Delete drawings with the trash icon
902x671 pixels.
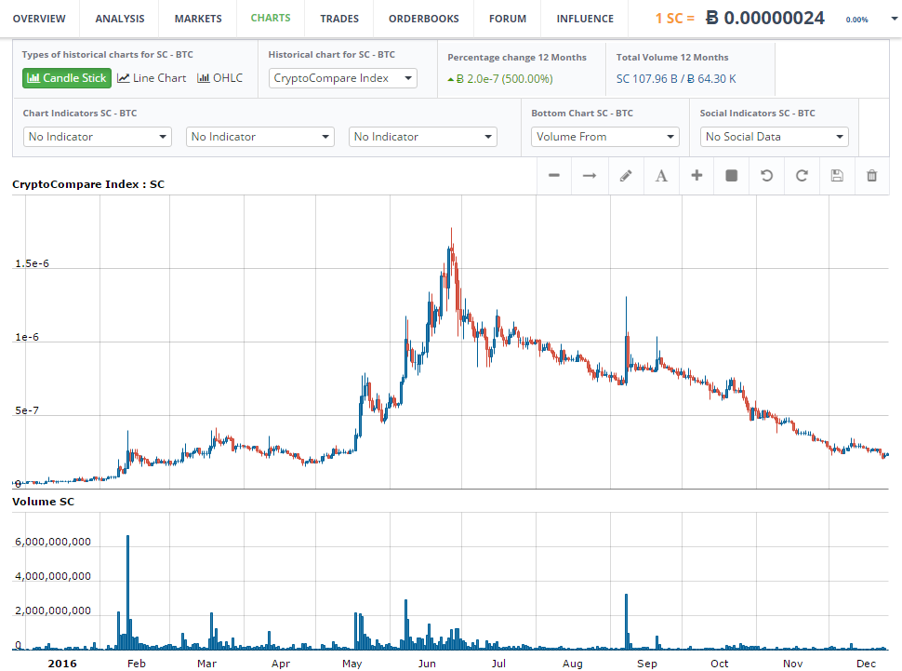[872, 175]
